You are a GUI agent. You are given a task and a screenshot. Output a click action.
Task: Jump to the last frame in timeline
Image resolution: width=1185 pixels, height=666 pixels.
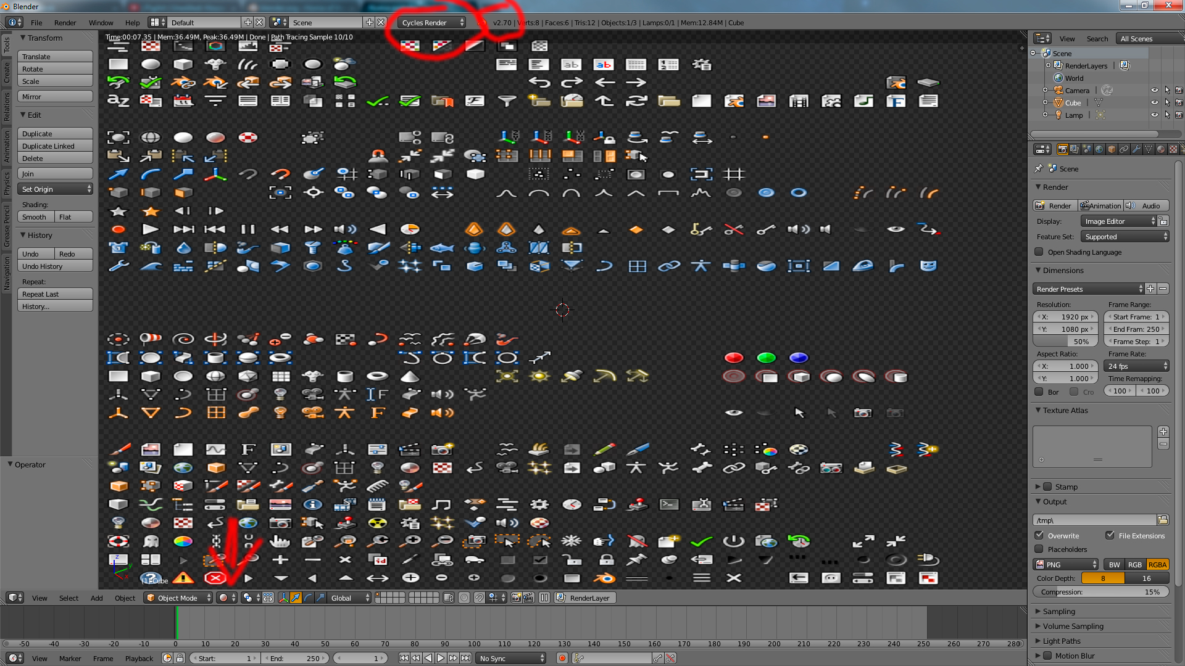coord(465,658)
